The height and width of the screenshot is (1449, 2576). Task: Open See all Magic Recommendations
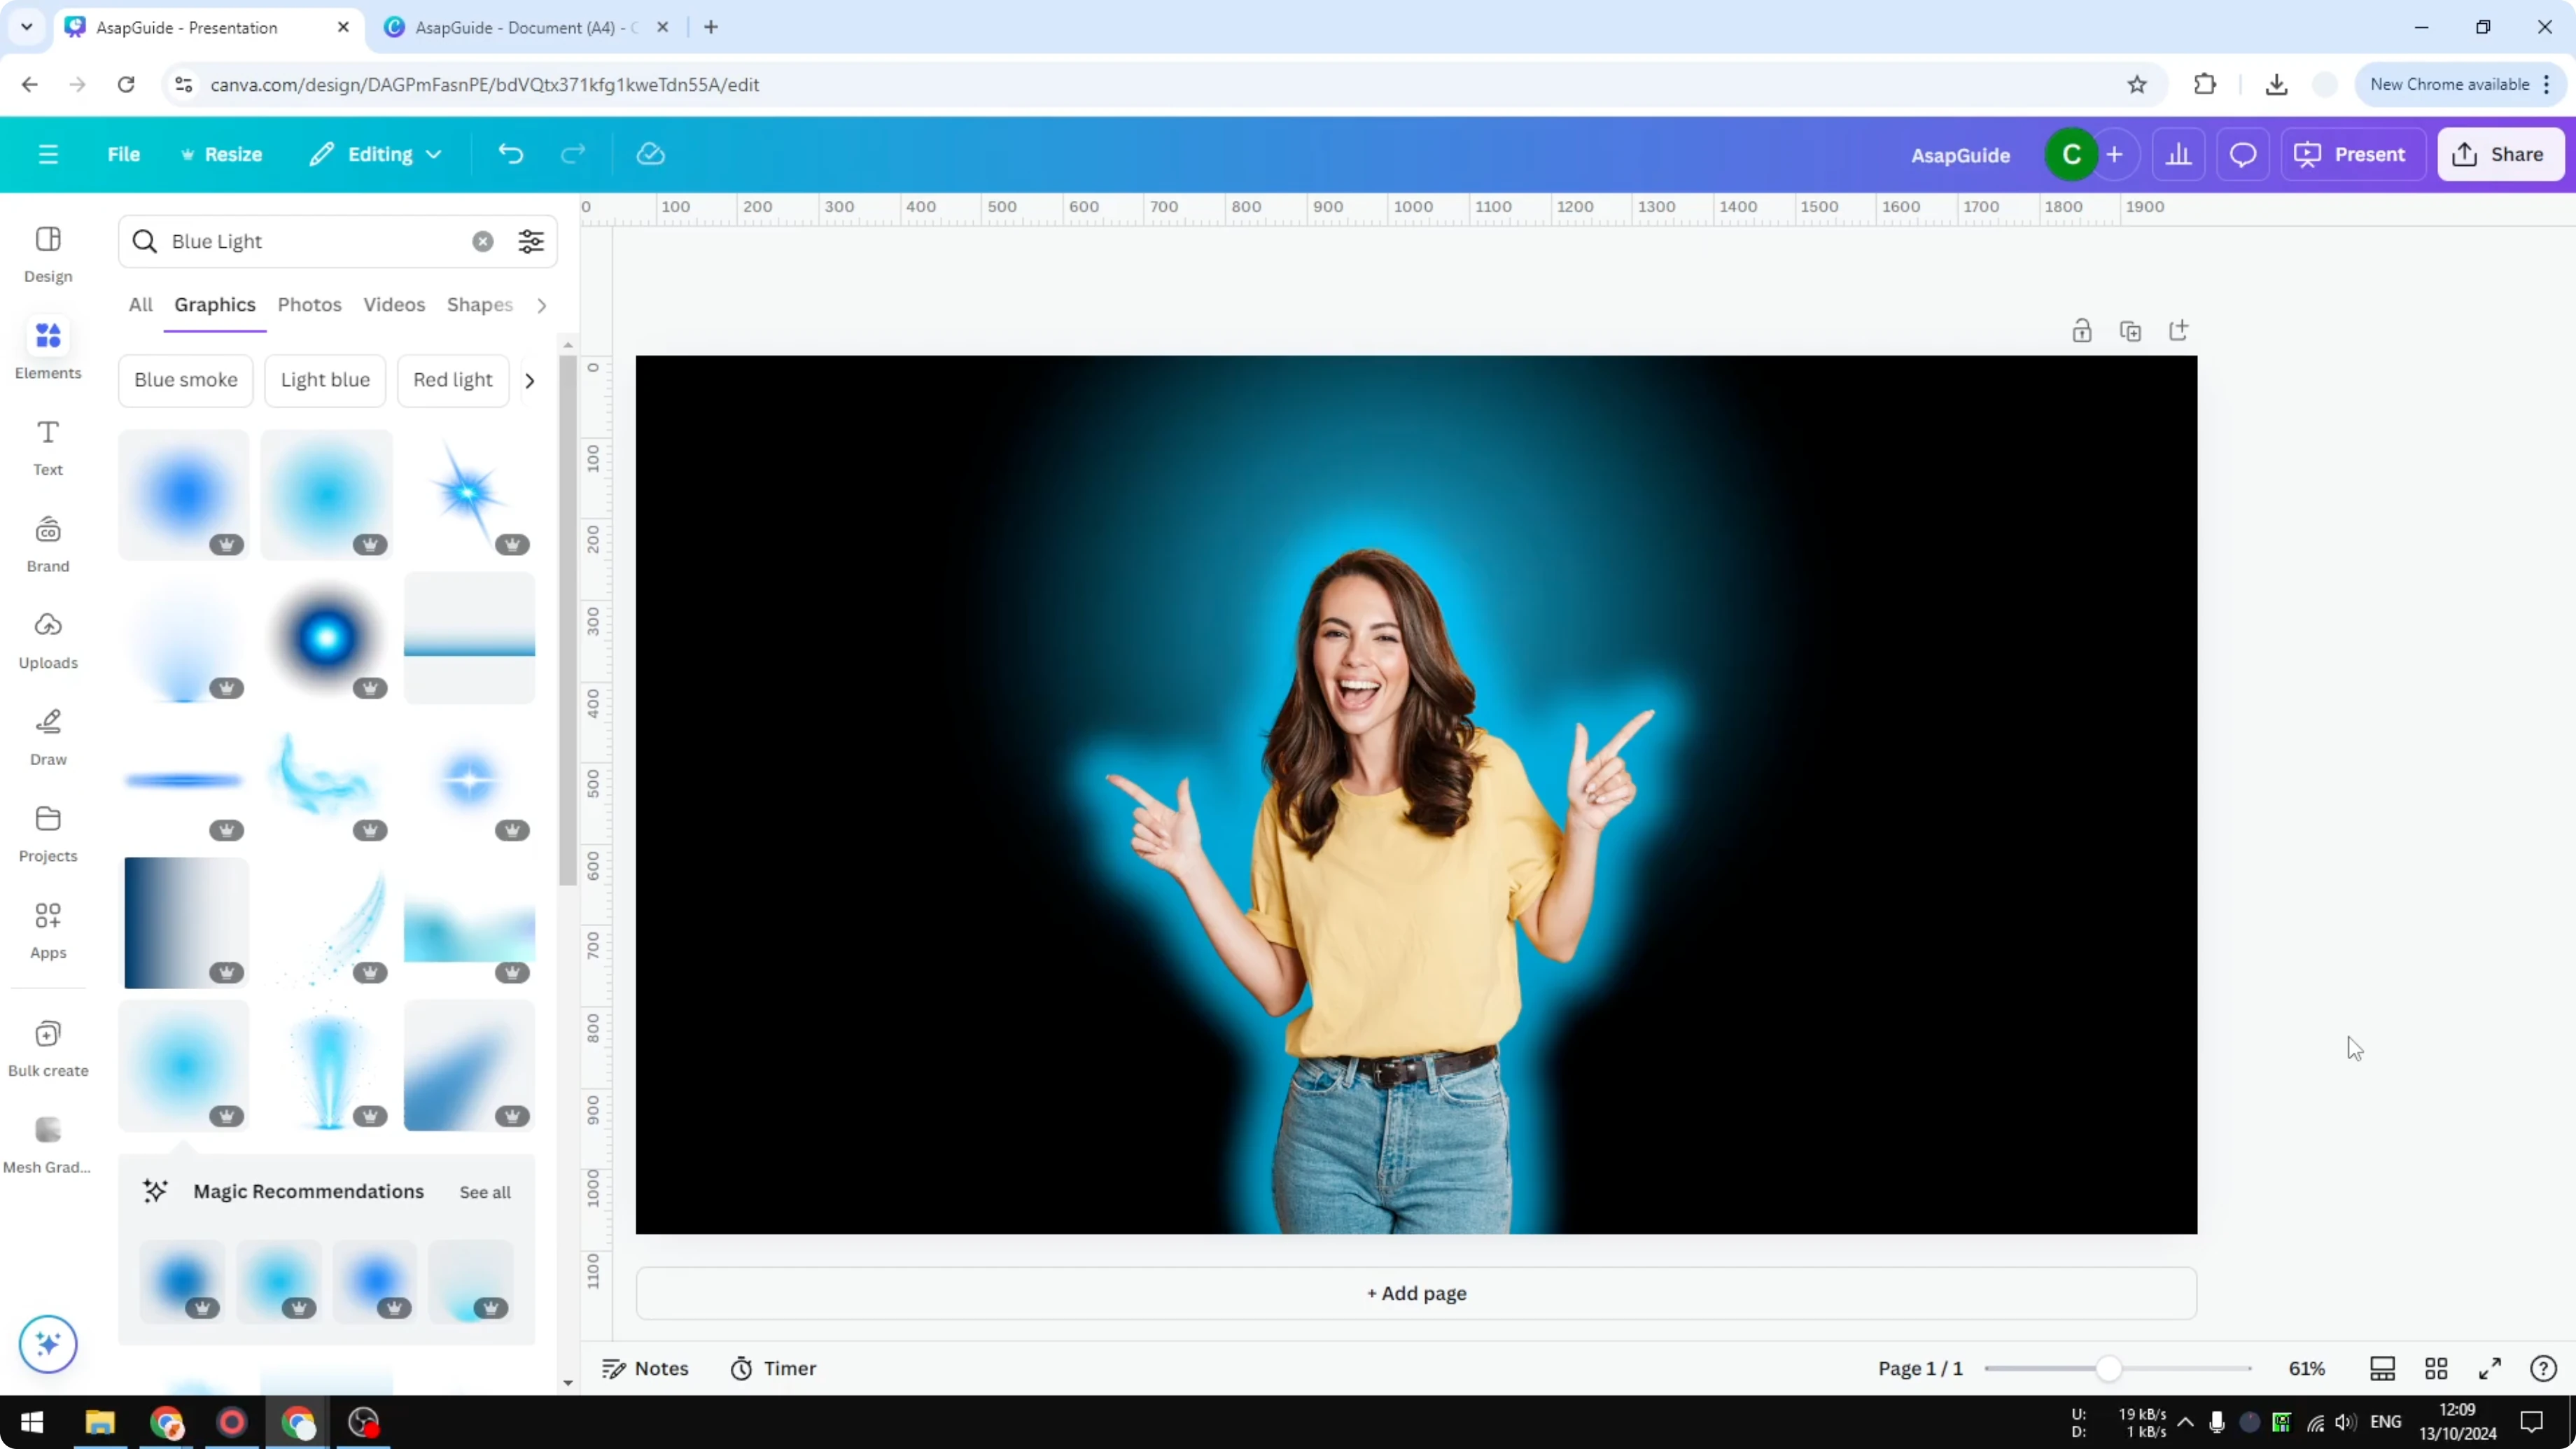484,1191
